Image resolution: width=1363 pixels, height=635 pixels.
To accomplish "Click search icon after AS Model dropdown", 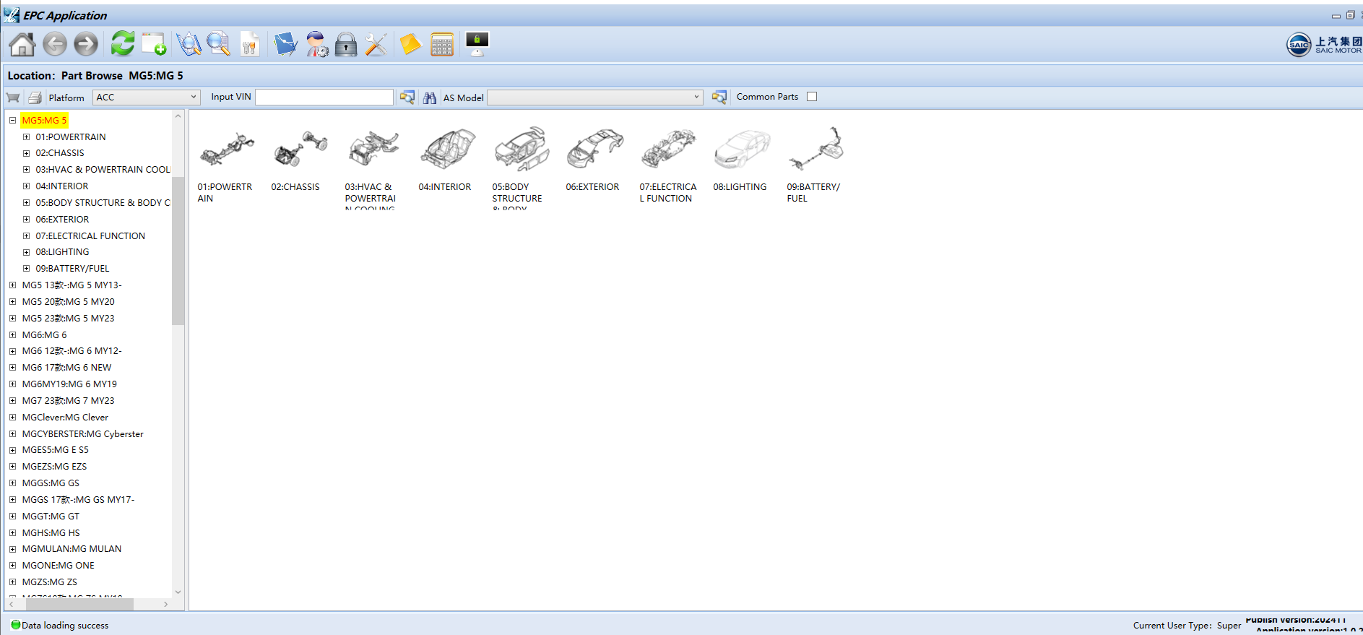I will point(719,97).
